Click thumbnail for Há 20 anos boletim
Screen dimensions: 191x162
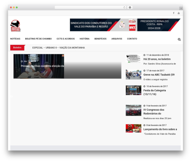(133, 59)
